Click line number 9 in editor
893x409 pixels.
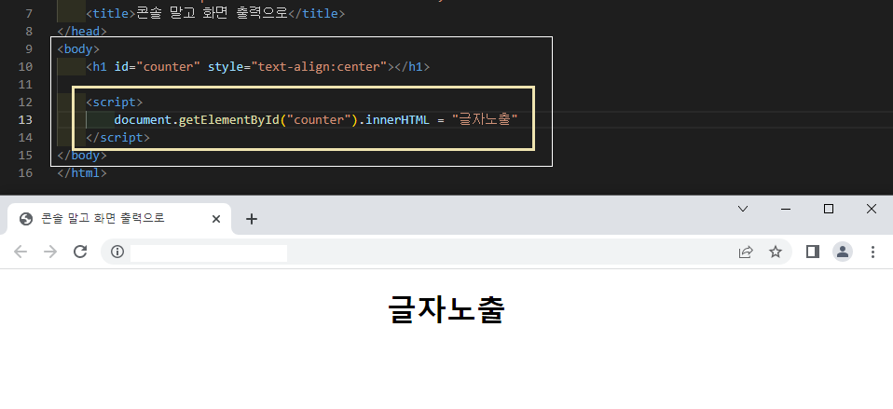click(29, 49)
